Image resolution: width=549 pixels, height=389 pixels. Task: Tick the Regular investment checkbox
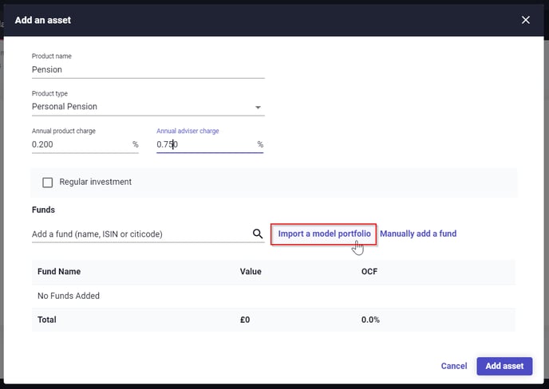[x=48, y=183]
